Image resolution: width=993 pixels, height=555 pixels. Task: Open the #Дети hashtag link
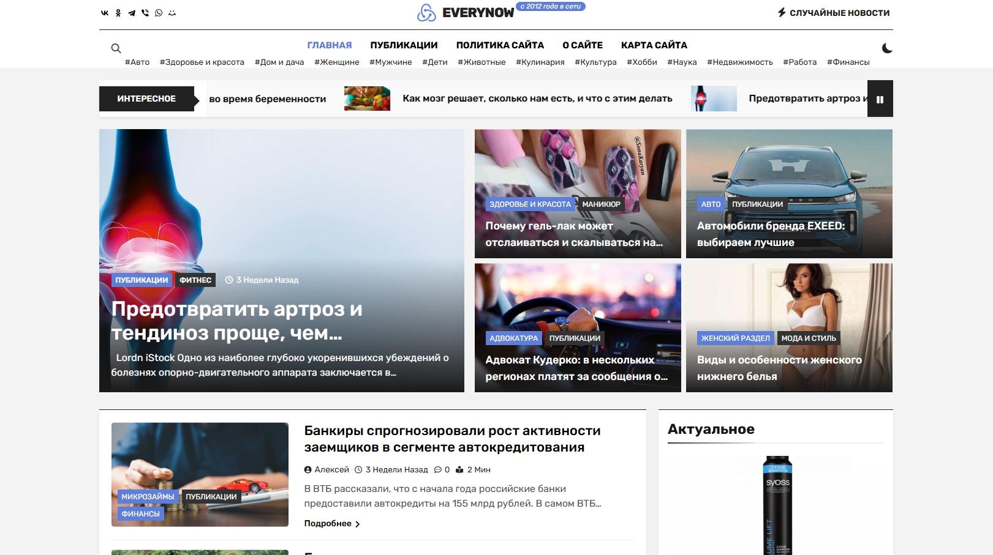435,62
